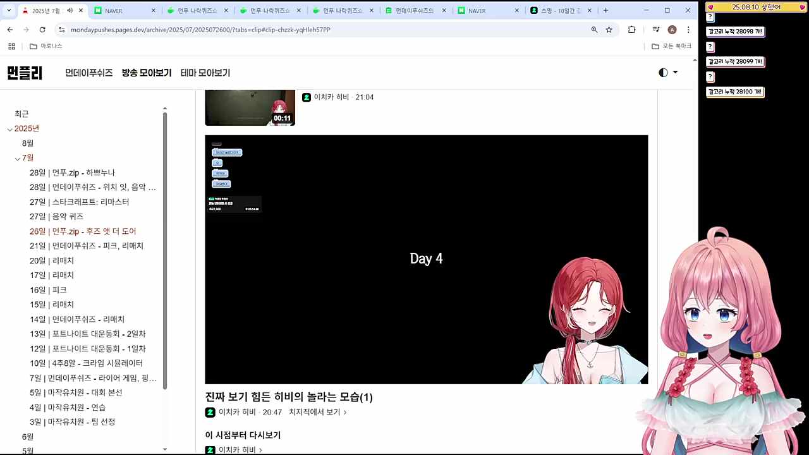Close the 먼데이푸쉬즈의 tab
Image resolution: width=809 pixels, height=455 pixels.
pyautogui.click(x=444, y=11)
